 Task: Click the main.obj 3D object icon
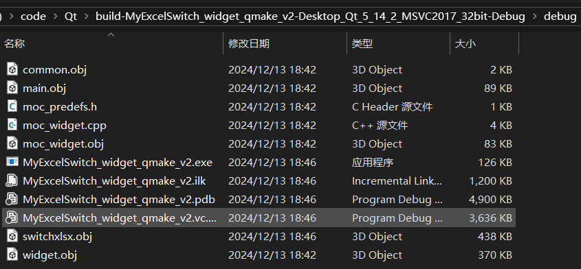click(12, 88)
